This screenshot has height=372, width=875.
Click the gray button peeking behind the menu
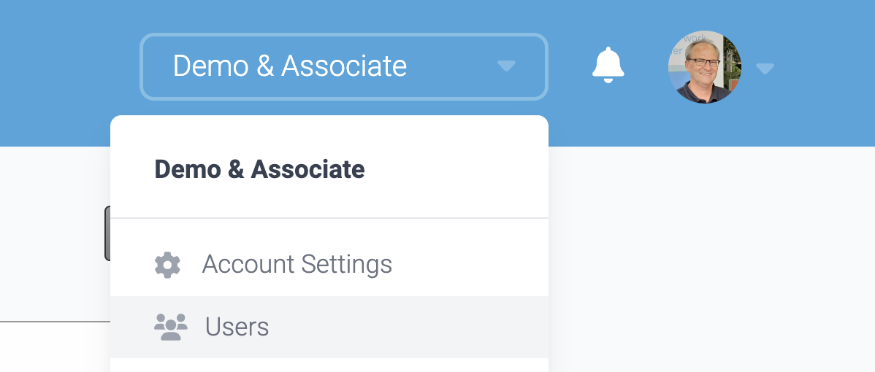107,233
